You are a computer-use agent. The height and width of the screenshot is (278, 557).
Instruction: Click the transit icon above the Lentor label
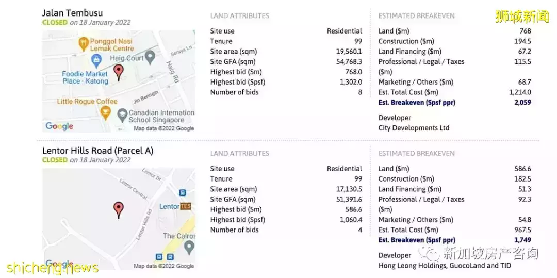[182, 193]
